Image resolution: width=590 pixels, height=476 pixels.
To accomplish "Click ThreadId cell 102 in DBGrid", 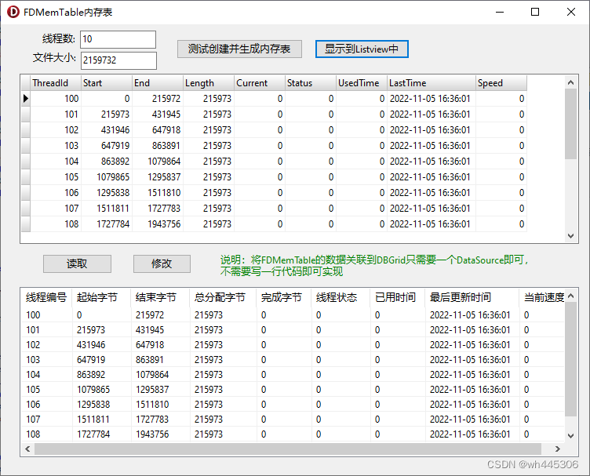I will pyautogui.click(x=56, y=130).
